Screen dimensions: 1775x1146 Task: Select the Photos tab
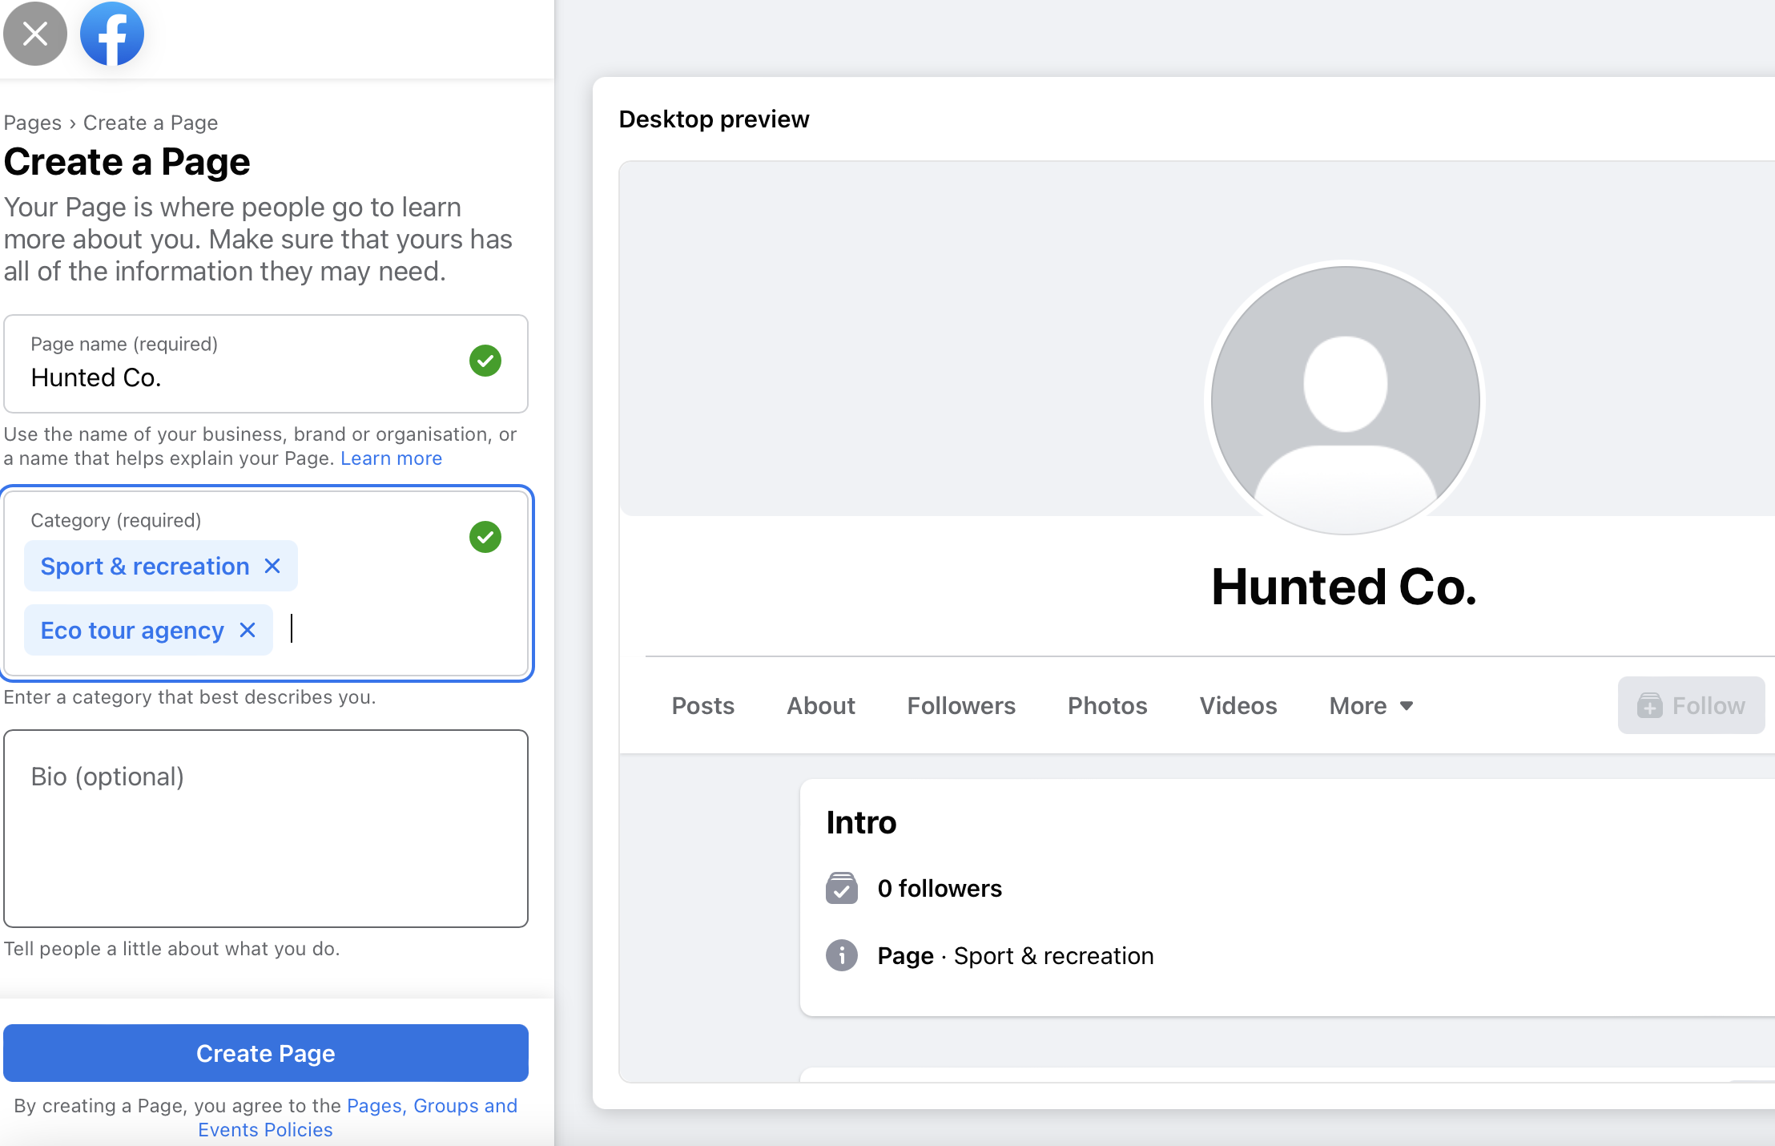1107,705
